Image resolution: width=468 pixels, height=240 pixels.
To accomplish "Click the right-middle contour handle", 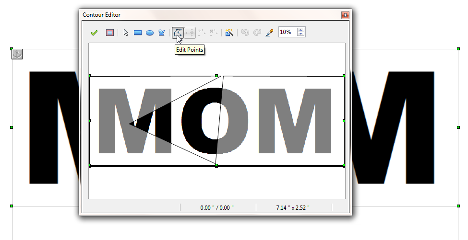I will coord(344,121).
